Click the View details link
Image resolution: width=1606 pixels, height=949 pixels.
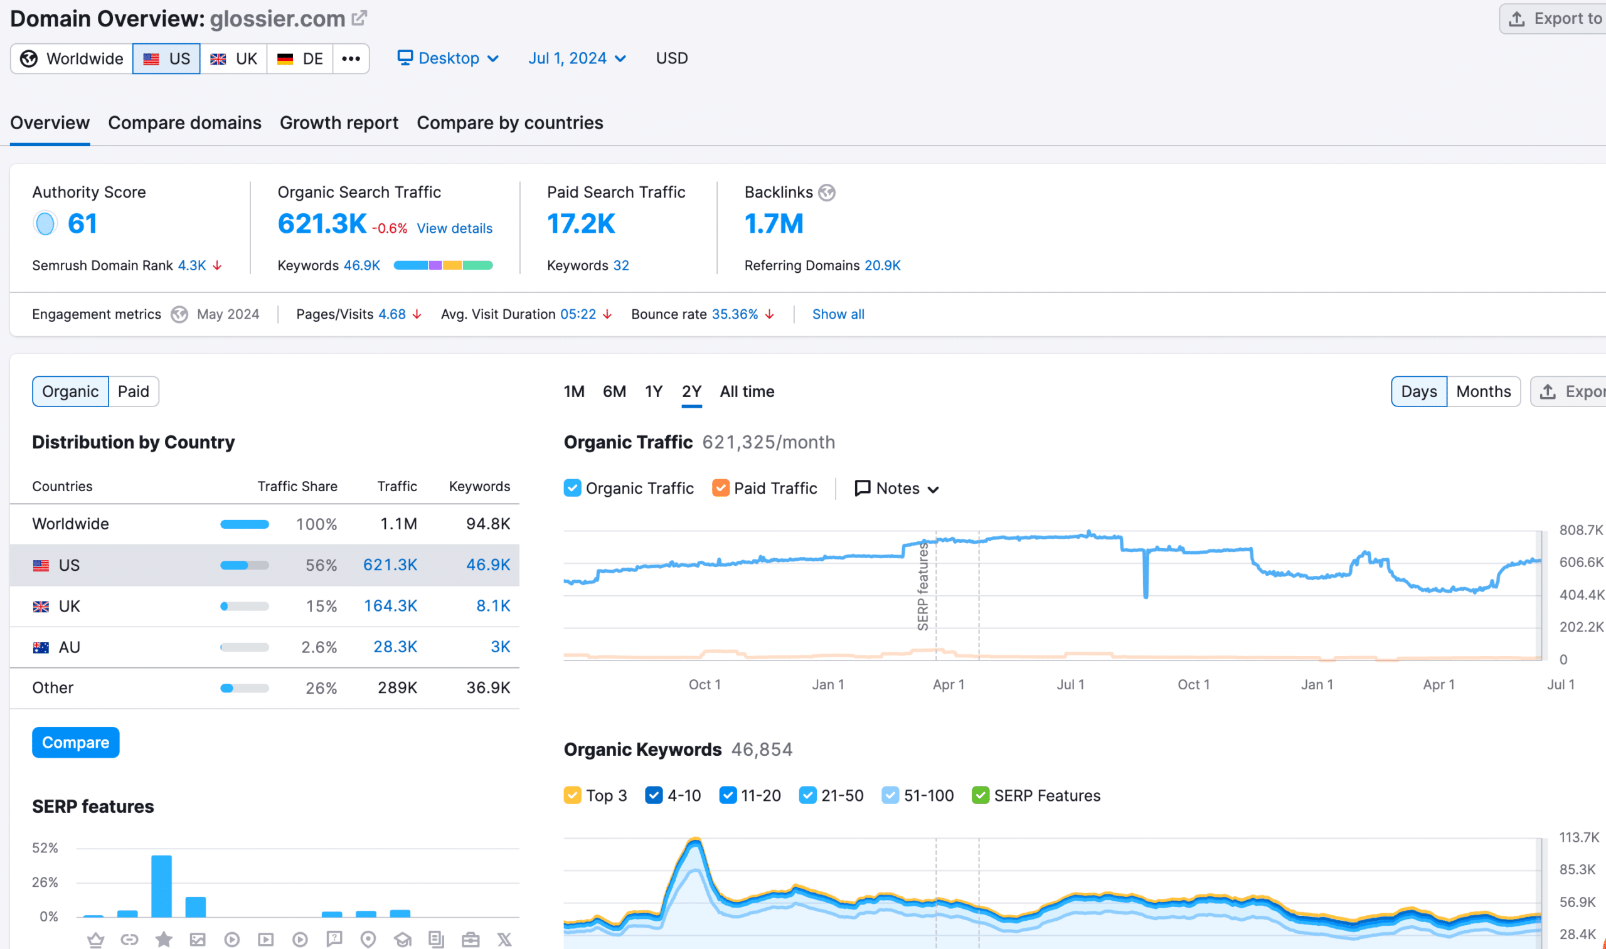pos(455,228)
